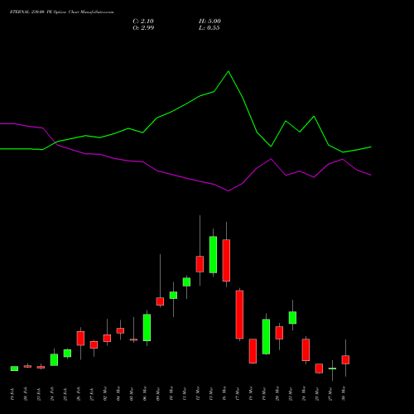Click the tall green candlestick for 13 Mar
Viewport: 414px width, 414px height.
[213, 255]
